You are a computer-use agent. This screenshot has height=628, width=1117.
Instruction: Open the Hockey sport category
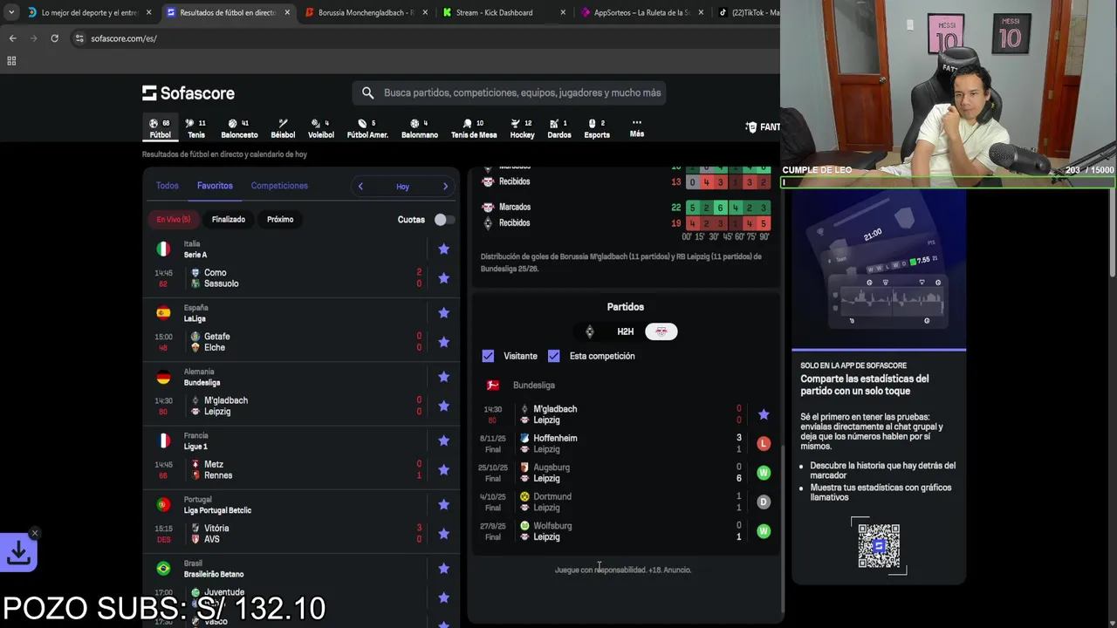pos(522,128)
